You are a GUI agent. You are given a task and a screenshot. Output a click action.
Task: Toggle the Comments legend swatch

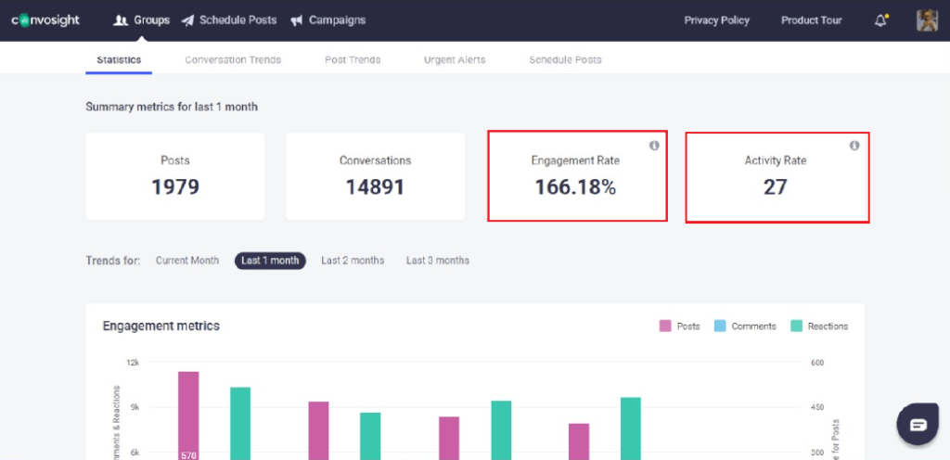pyautogui.click(x=720, y=326)
